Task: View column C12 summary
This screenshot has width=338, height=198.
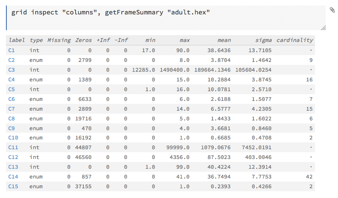Action: tap(13, 157)
